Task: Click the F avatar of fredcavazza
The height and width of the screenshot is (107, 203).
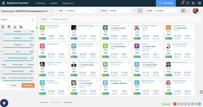Action: point(42,27)
